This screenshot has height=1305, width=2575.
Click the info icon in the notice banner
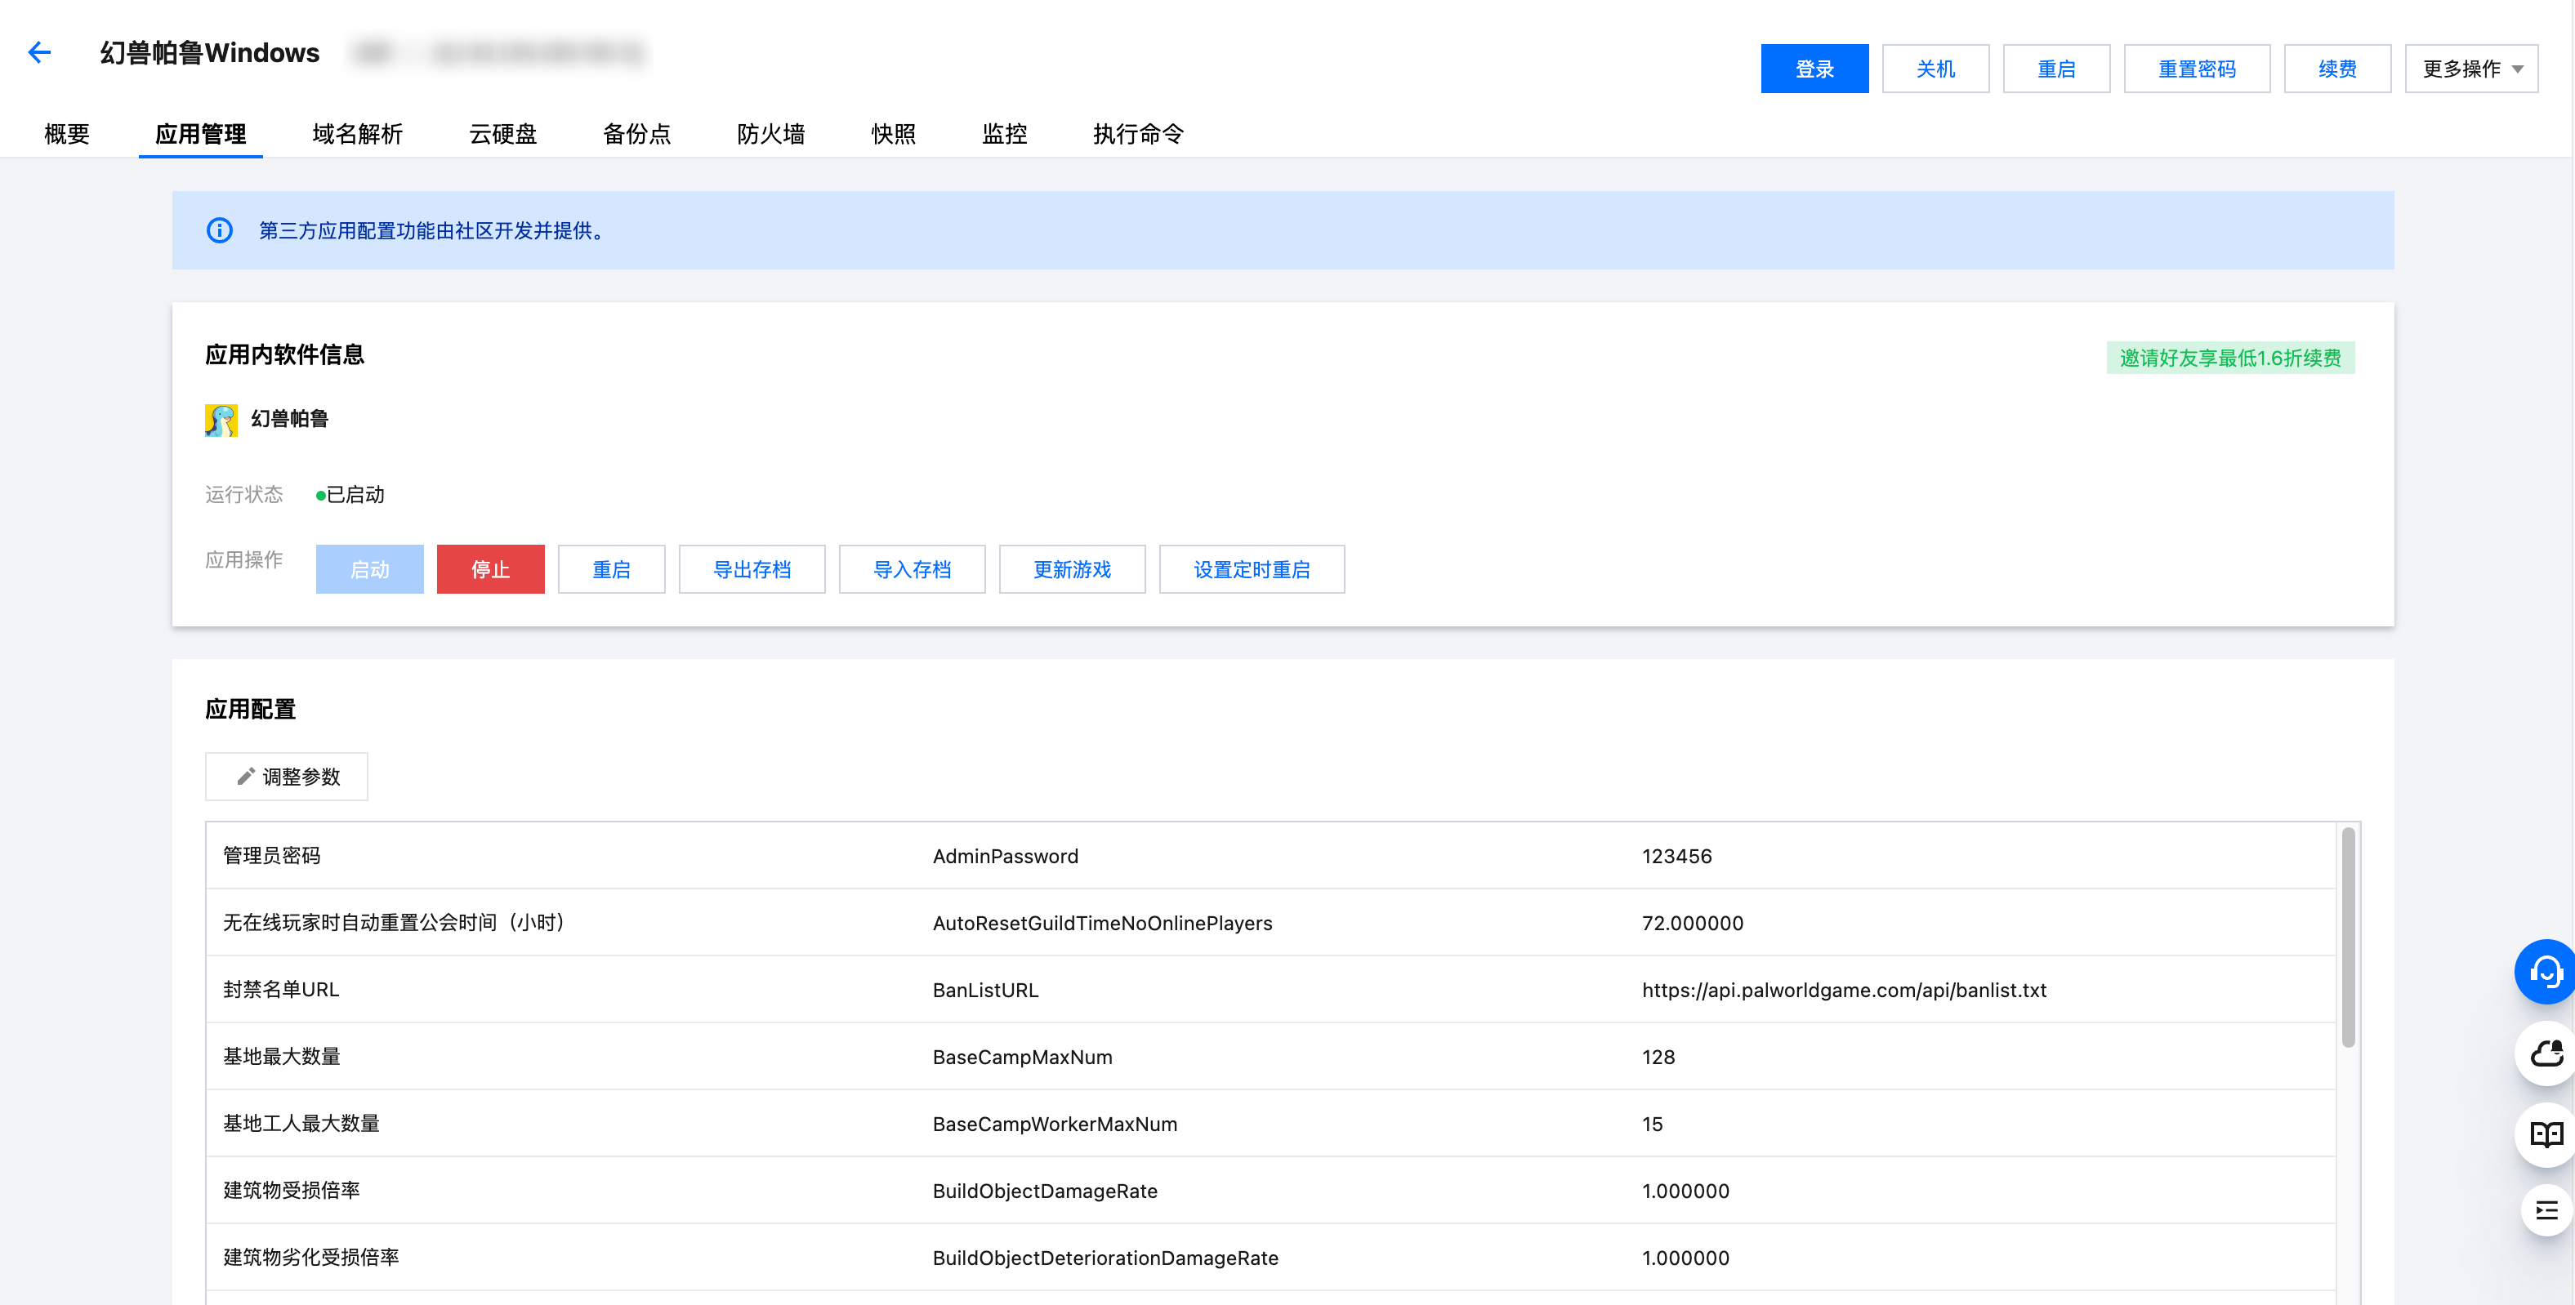pyautogui.click(x=220, y=229)
